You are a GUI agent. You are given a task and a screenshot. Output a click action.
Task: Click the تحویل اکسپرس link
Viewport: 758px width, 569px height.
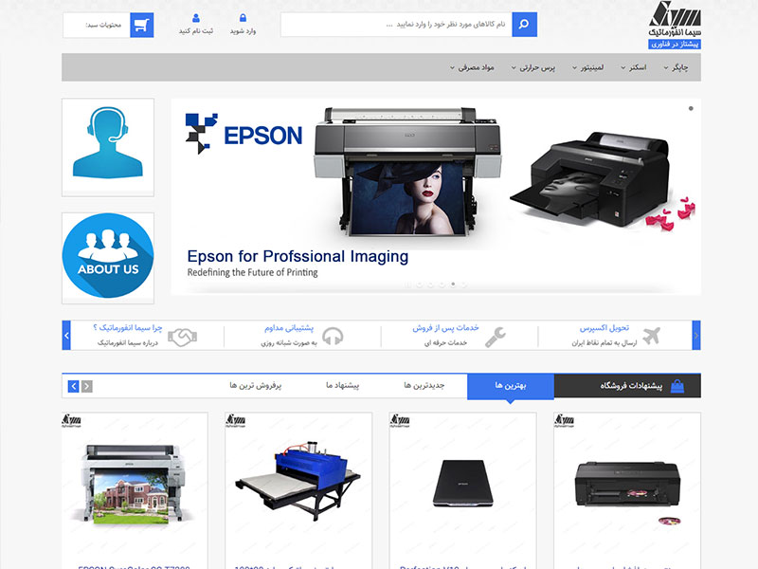click(x=605, y=328)
